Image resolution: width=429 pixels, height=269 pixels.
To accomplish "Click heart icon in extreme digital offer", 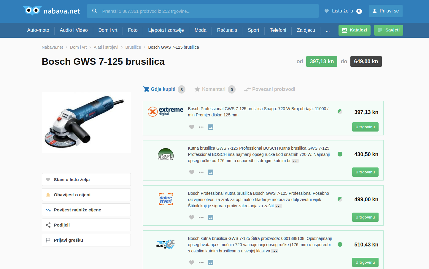I will tap(192, 127).
